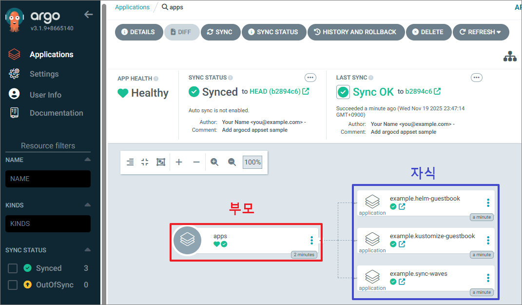
Task: Click the plus icon in graph toolbar
Action: (179, 163)
